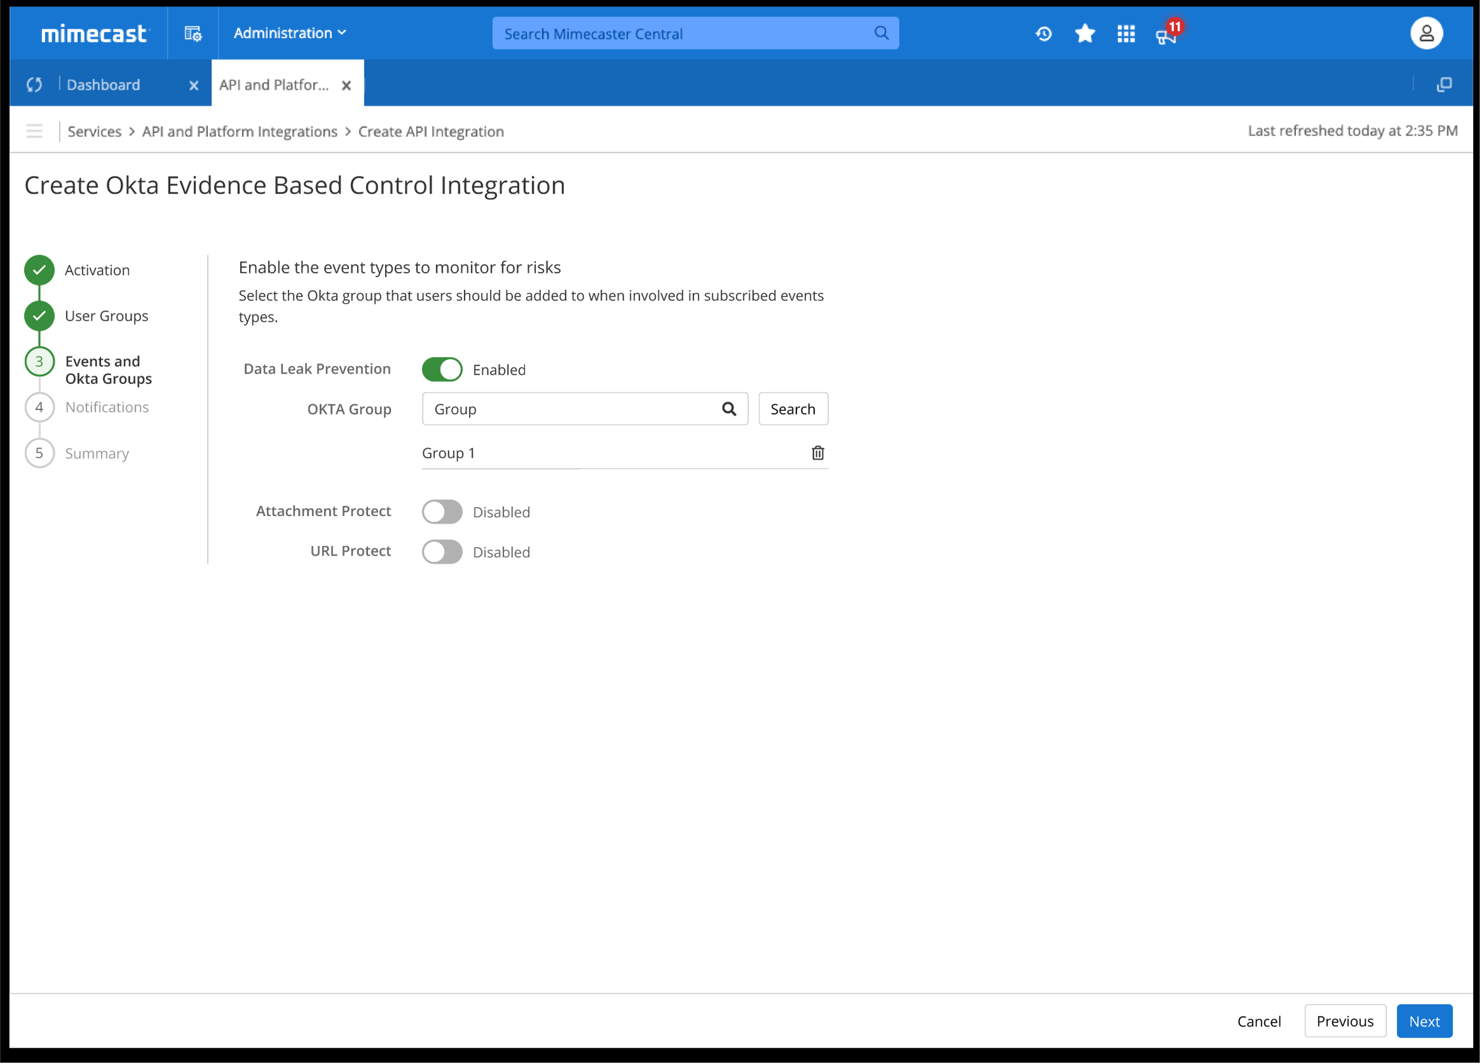1480x1064 pixels.
Task: Disable the Data Leak Prevention toggle
Action: (442, 369)
